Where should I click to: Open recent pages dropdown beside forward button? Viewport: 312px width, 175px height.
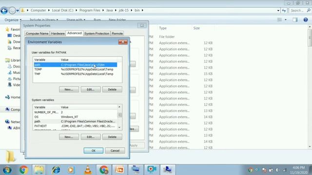[x=18, y=11]
